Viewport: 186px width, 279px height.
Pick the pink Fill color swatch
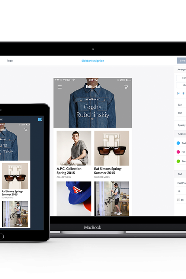click(178, 152)
